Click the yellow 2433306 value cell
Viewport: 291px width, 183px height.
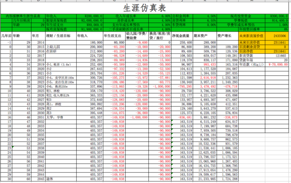[x=277, y=36]
